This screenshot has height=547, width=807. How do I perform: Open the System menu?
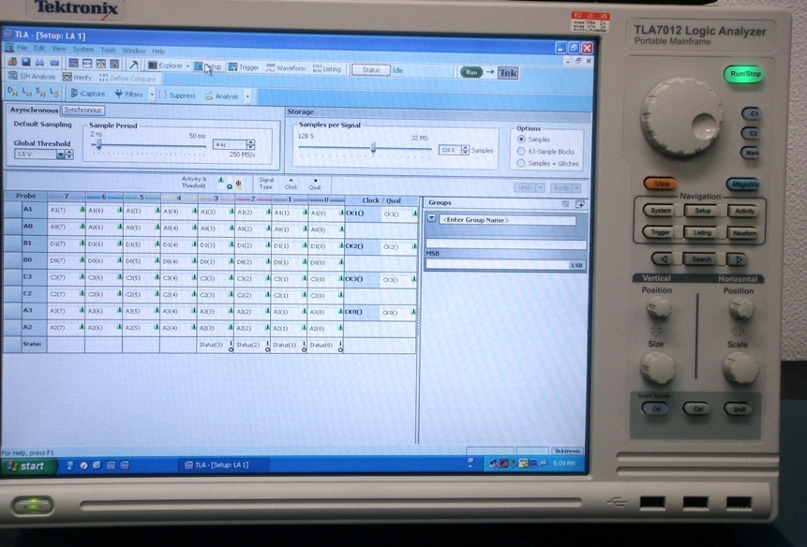click(82, 50)
